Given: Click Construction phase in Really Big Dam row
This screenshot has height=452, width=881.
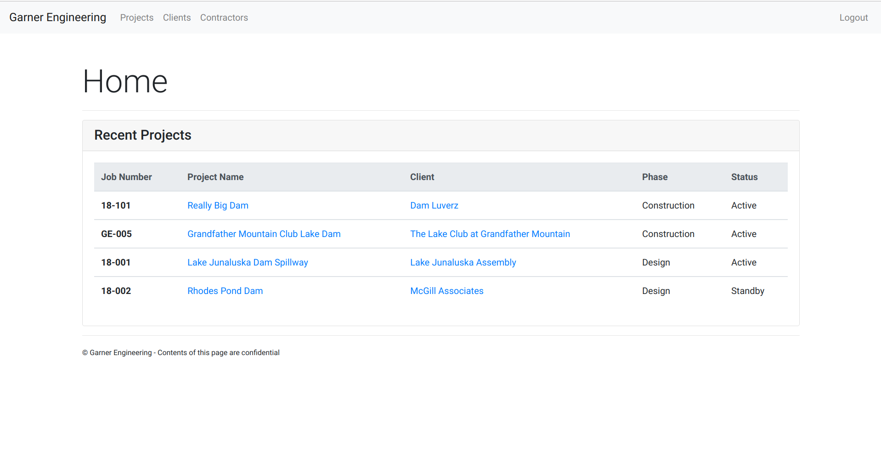Looking at the screenshot, I should click(668, 205).
